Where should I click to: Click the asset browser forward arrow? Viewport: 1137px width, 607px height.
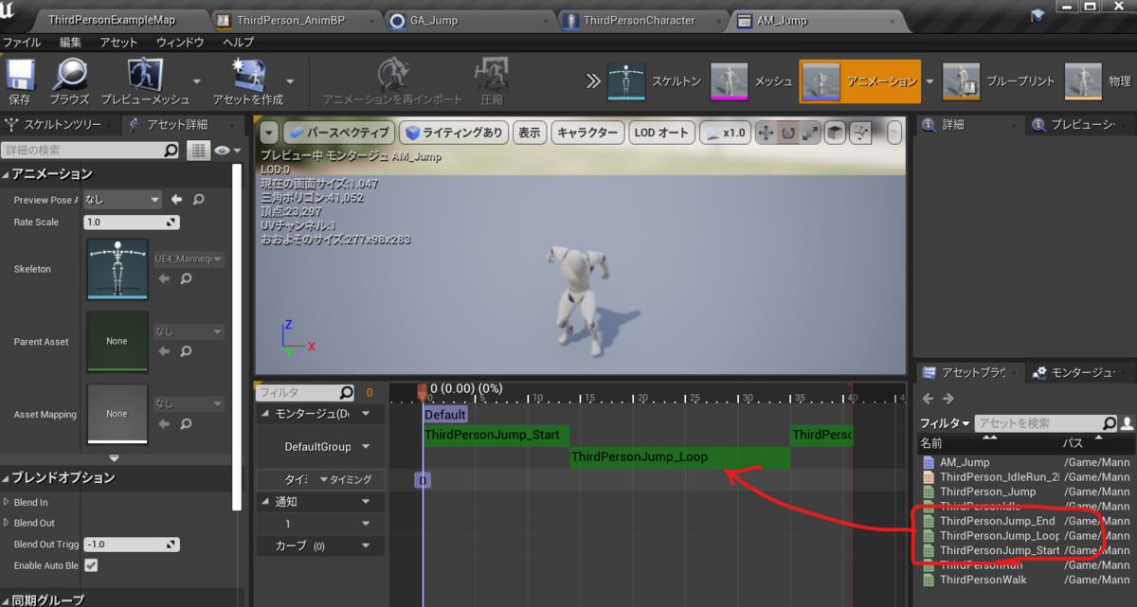click(947, 399)
